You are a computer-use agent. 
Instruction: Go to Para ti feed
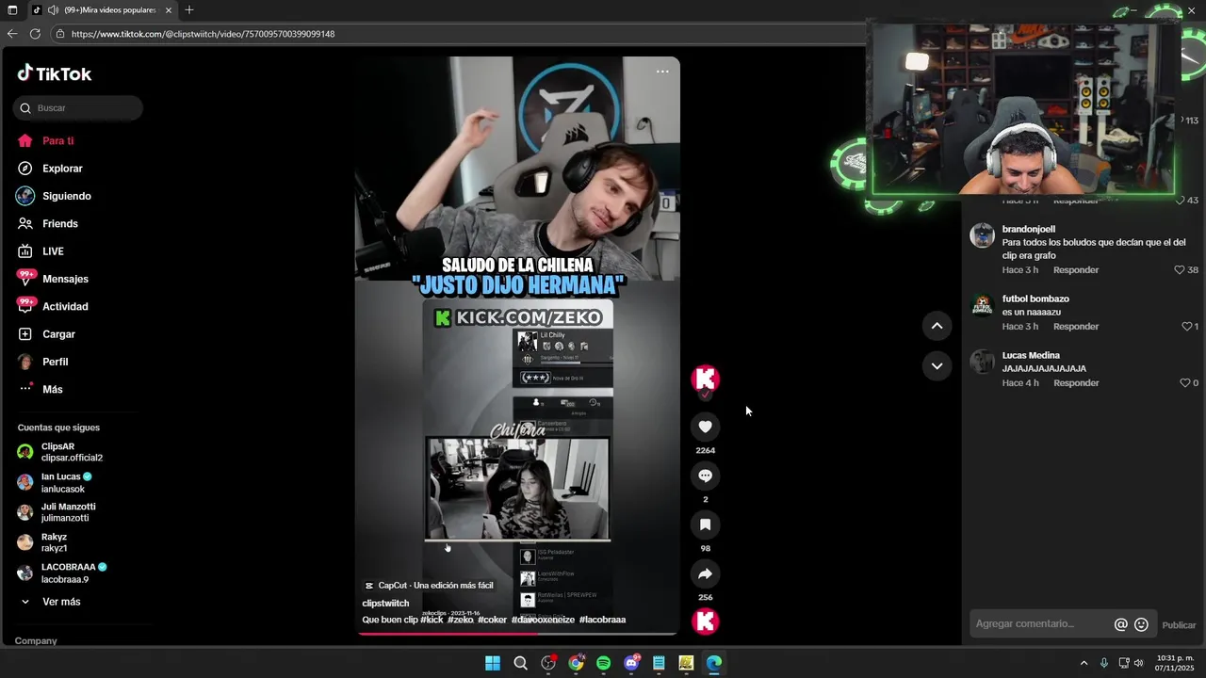tap(57, 141)
